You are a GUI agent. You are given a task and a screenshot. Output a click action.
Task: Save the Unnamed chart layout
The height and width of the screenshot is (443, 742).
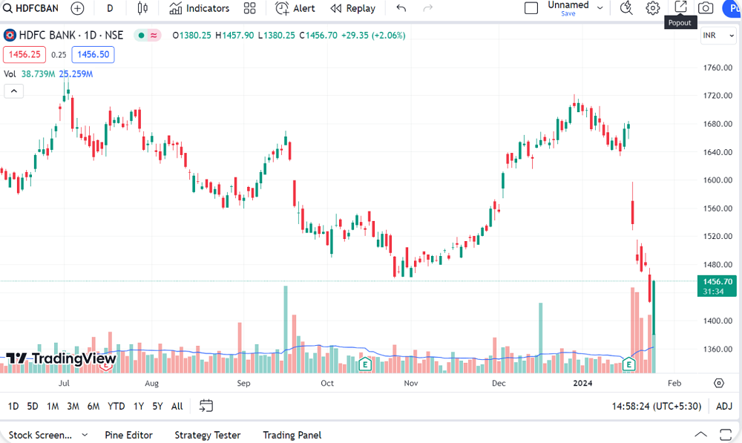click(568, 13)
